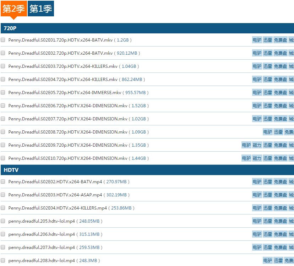Click 电驴 button for S02E08 720p file
The width and height of the screenshot is (294, 266).
[x=267, y=132]
